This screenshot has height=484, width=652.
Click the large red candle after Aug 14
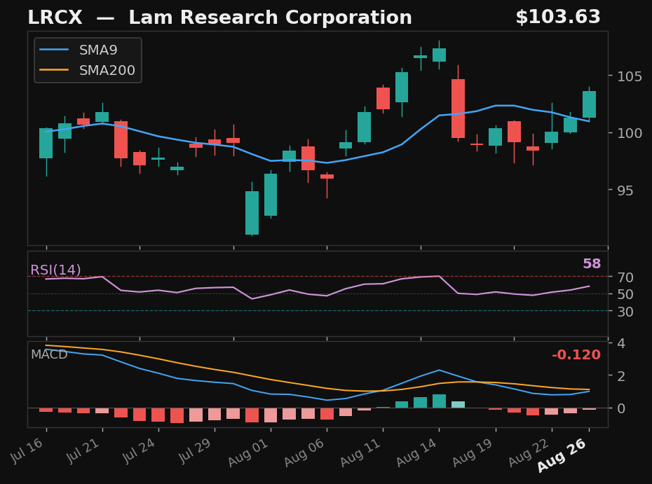click(459, 109)
